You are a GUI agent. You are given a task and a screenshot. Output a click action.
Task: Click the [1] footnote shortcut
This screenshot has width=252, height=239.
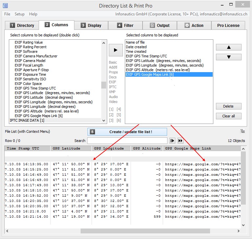111,109
